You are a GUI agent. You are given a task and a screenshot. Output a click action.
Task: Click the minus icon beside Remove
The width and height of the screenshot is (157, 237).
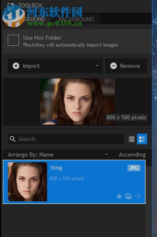point(114,66)
